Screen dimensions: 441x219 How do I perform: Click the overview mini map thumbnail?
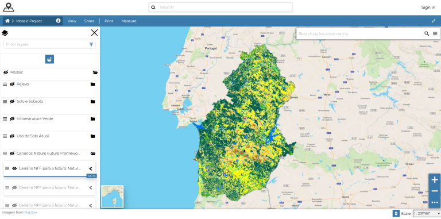coord(112,196)
